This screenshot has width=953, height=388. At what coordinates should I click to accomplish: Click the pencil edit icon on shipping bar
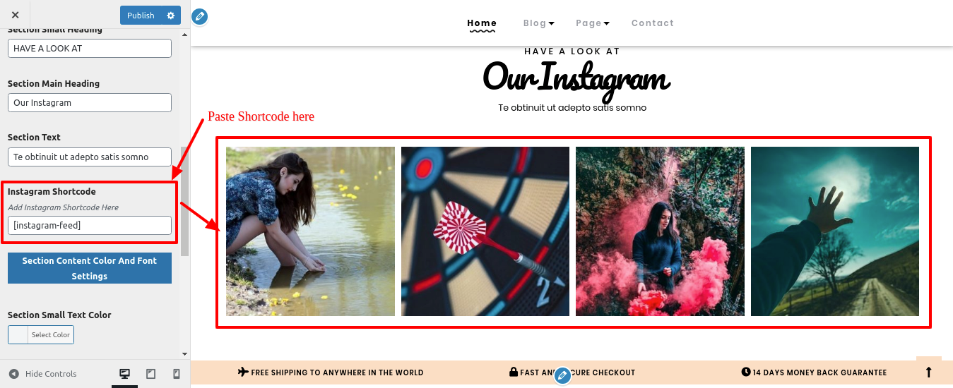tap(562, 375)
